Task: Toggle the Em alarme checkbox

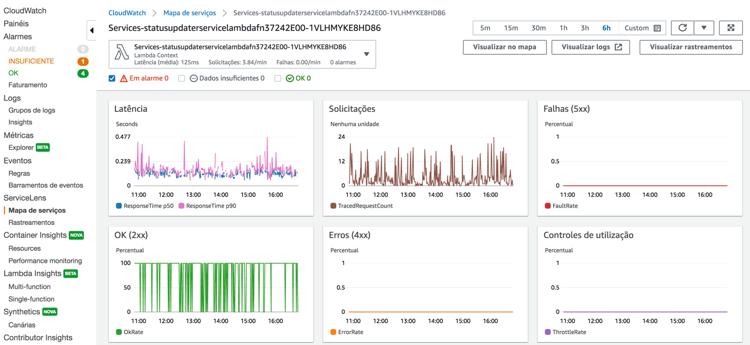Action: click(112, 78)
